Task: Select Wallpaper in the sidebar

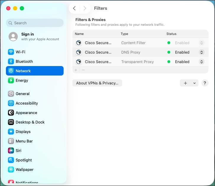Action: click(x=35, y=169)
